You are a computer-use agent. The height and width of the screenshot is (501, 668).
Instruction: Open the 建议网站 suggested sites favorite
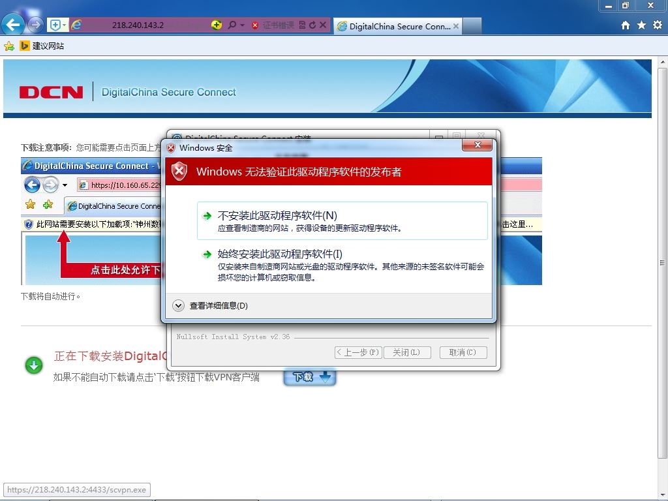(x=42, y=46)
